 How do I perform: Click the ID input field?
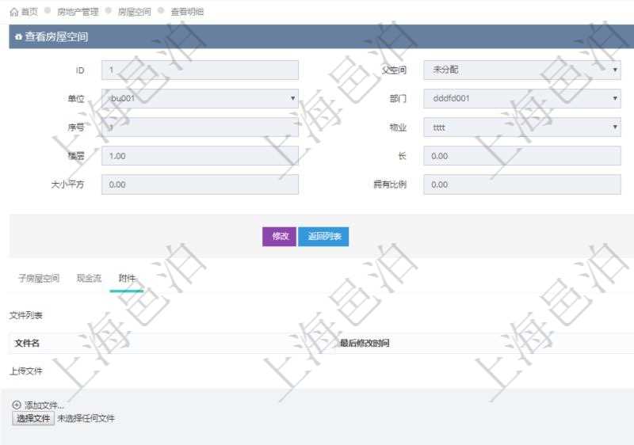tap(200, 70)
